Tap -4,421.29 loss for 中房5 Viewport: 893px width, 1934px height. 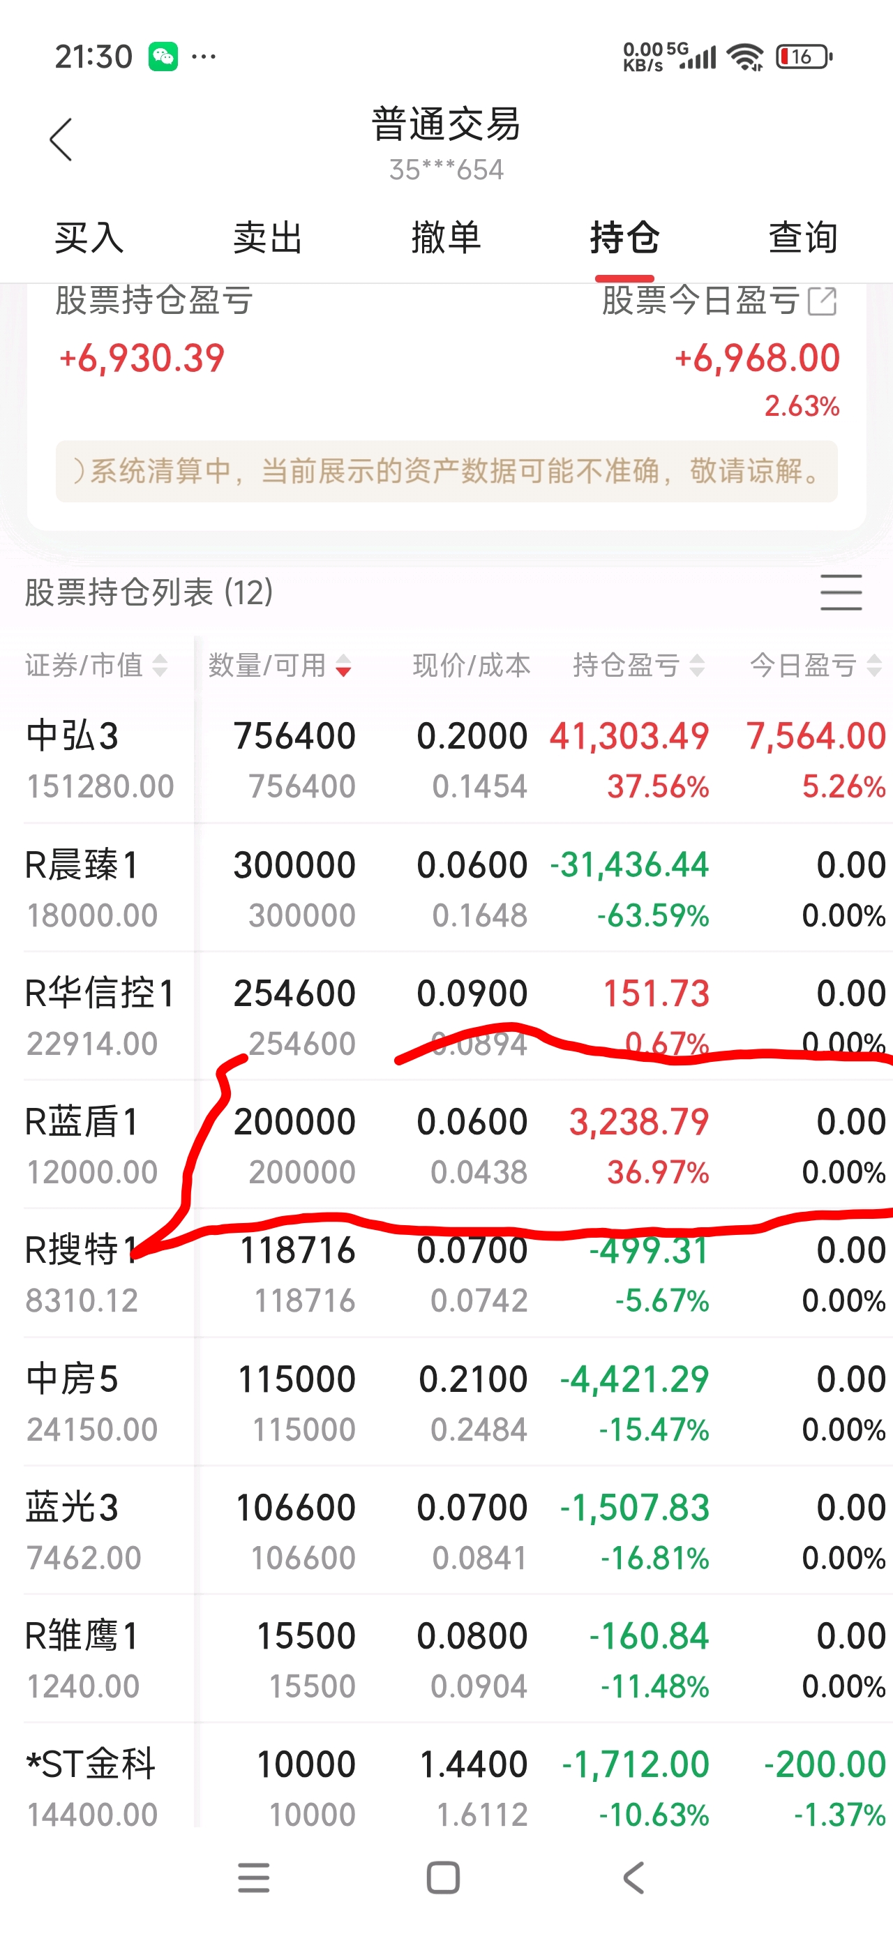click(x=635, y=1379)
